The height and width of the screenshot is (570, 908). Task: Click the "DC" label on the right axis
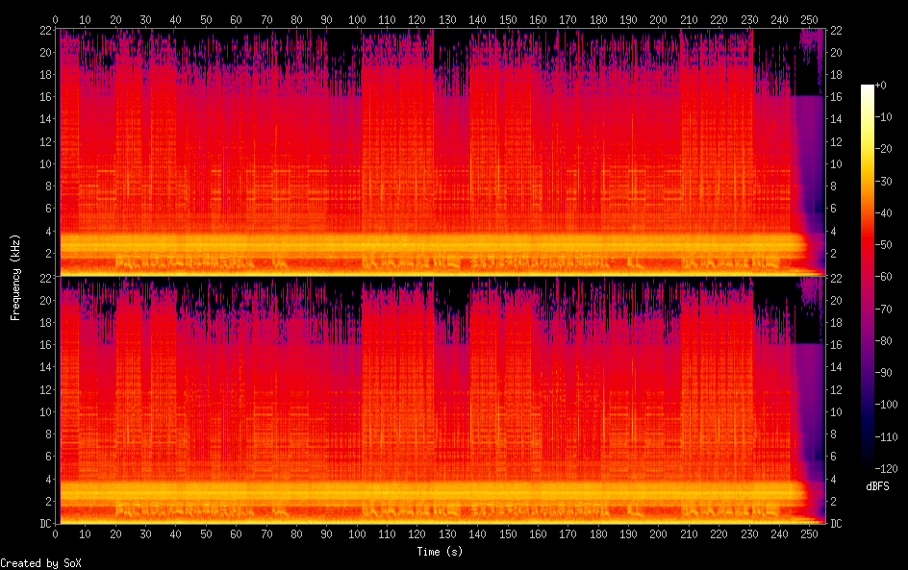click(836, 524)
